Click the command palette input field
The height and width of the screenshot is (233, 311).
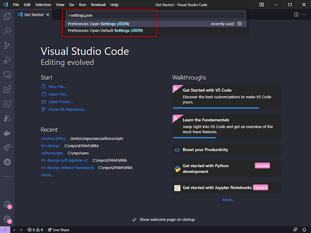coord(155,15)
